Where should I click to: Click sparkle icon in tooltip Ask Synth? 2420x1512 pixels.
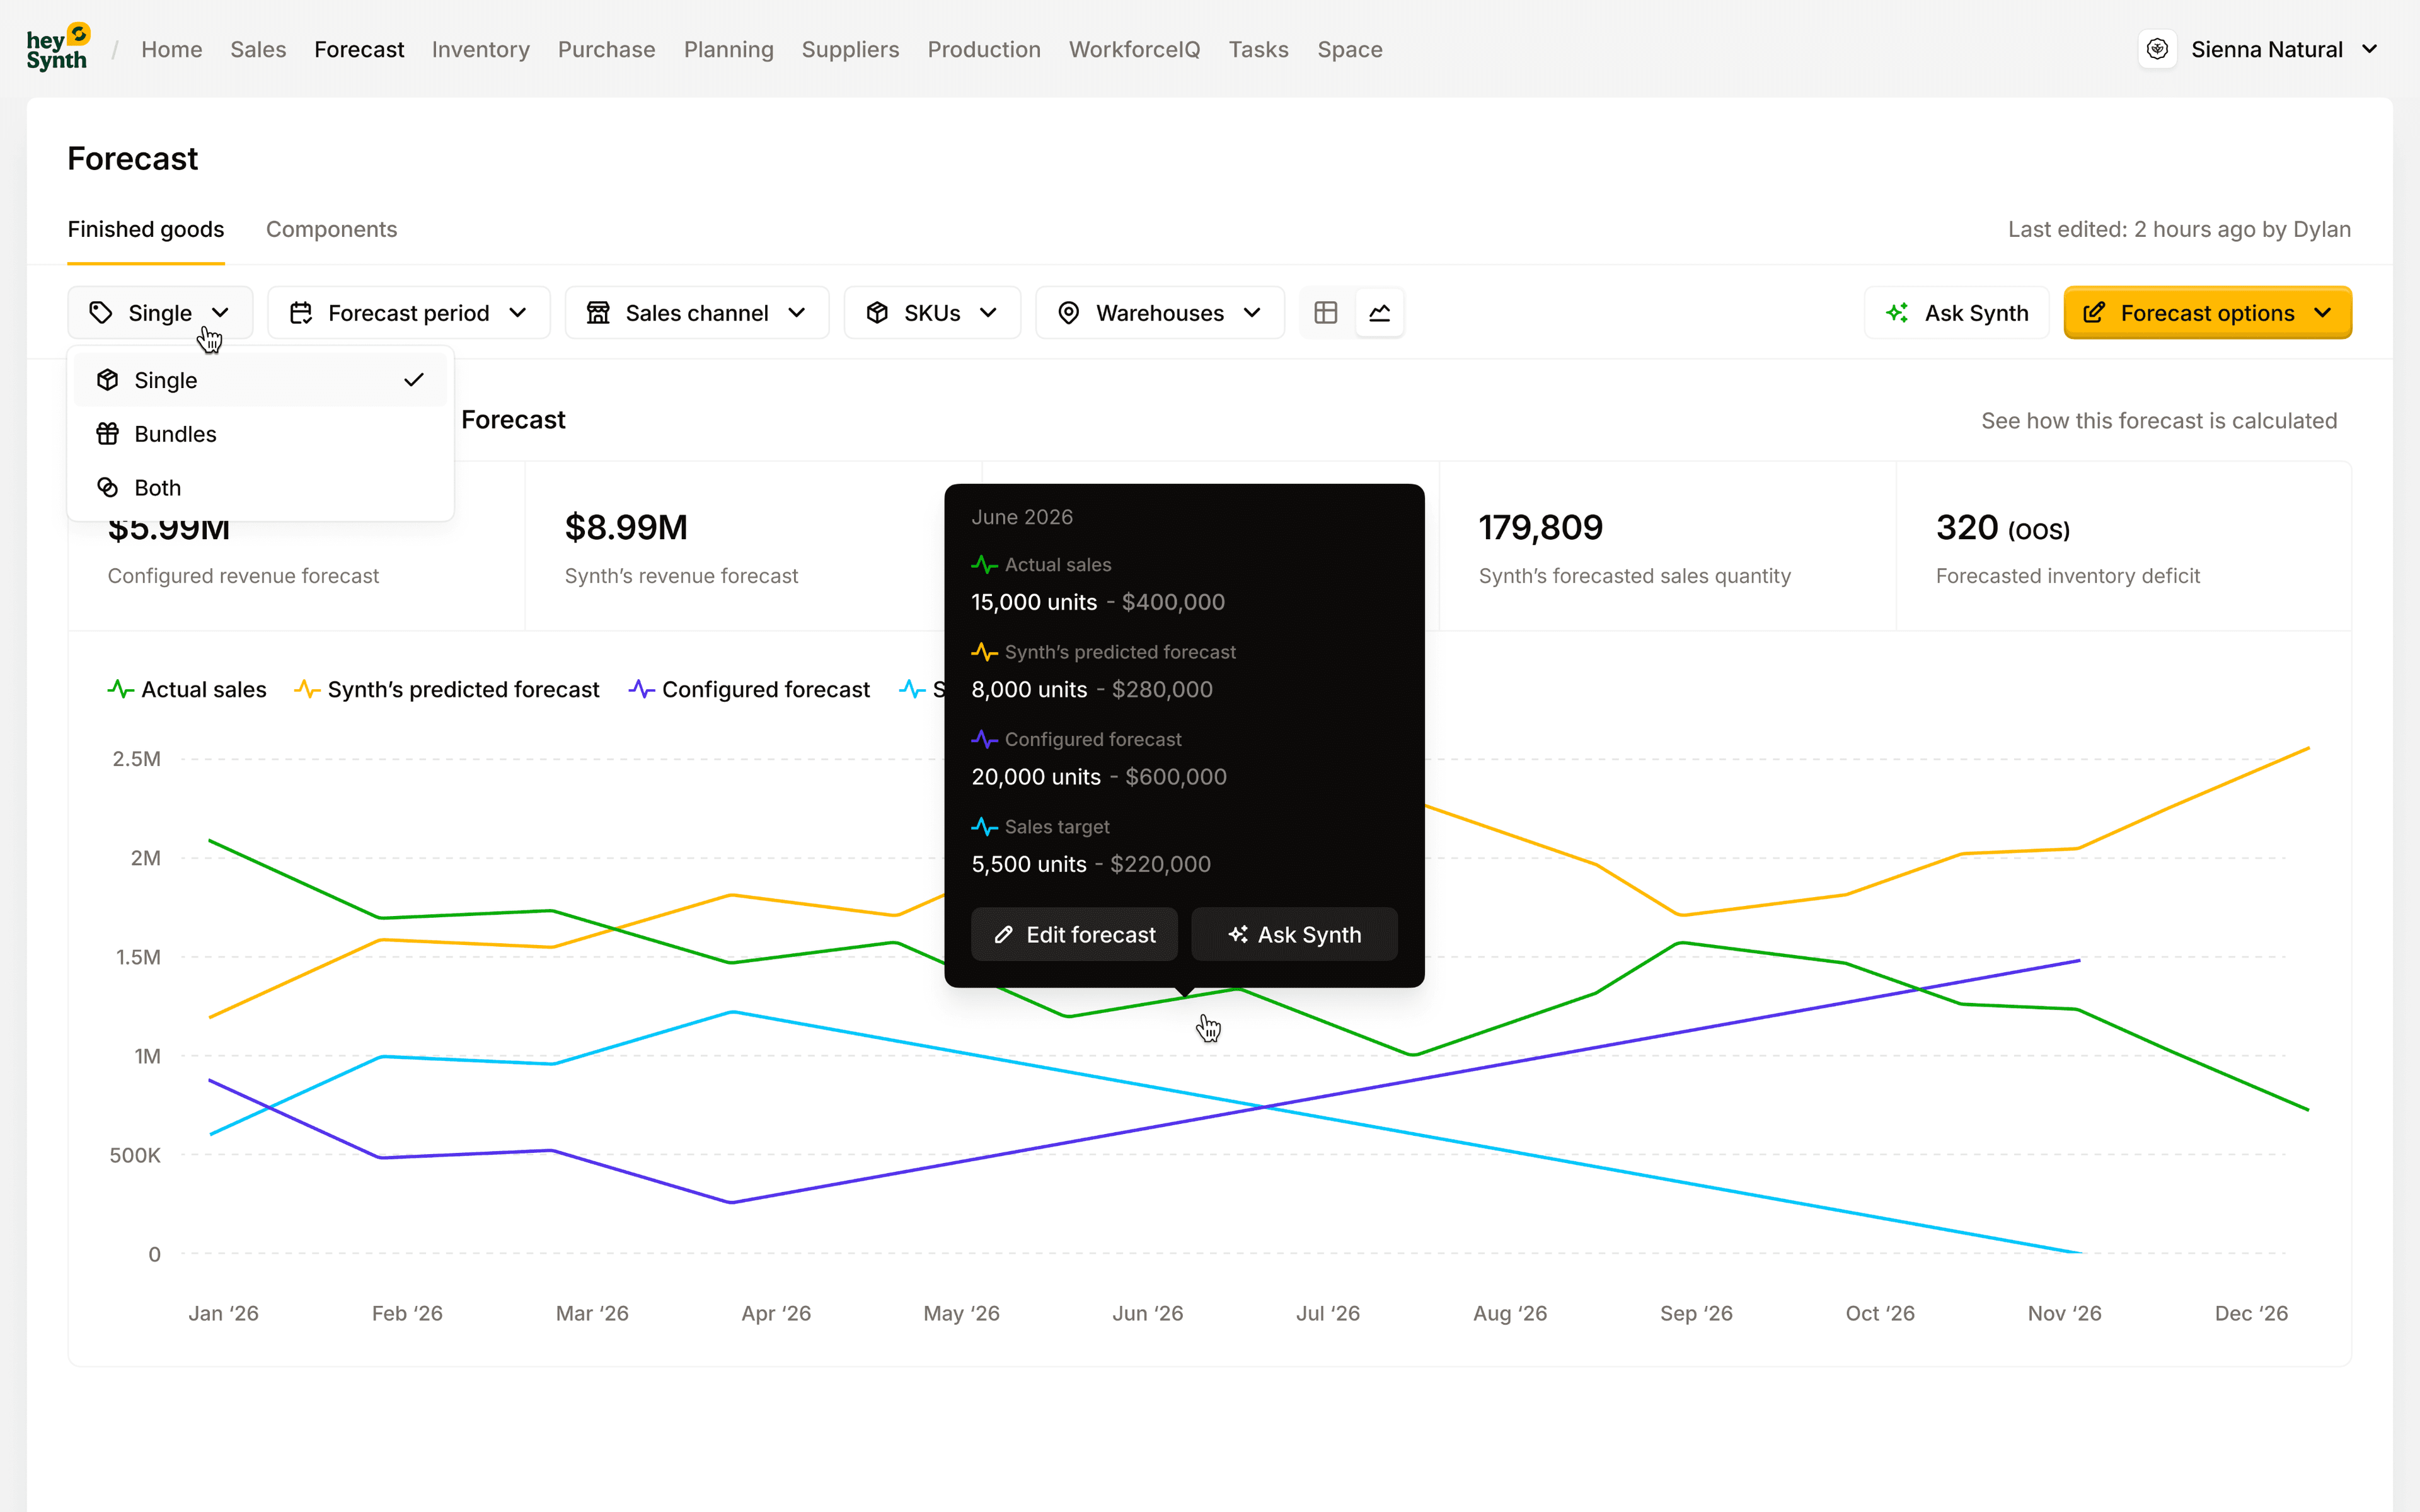[1238, 935]
